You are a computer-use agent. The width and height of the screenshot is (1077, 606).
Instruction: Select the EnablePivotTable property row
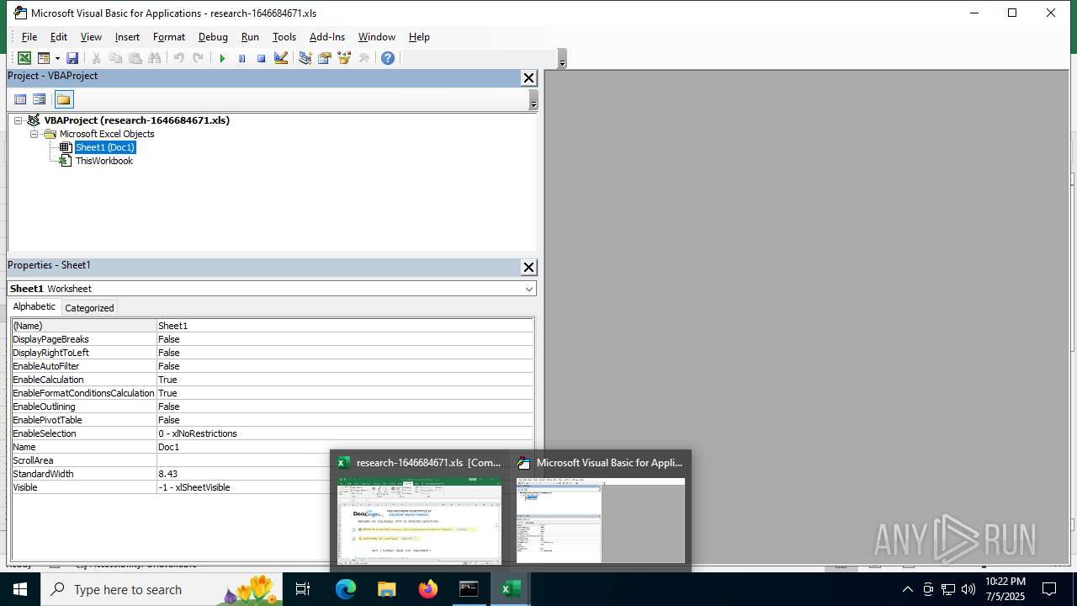pyautogui.click(x=273, y=420)
